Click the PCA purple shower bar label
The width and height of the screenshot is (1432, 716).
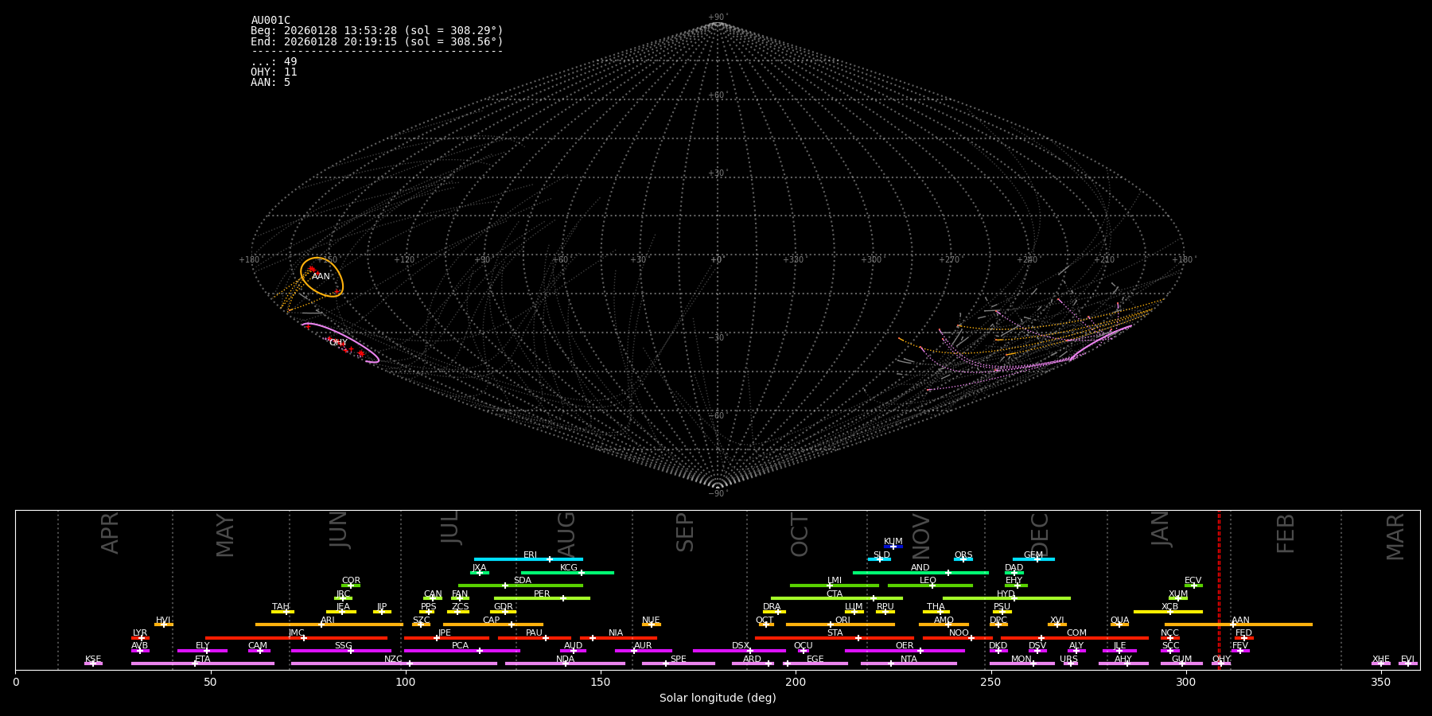click(x=461, y=646)
